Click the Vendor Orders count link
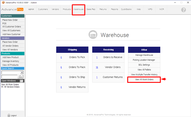This screenshot has height=117, width=191. 97,67
